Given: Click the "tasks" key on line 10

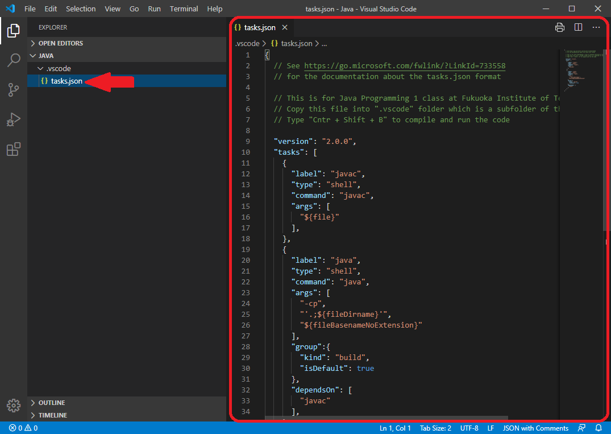Looking at the screenshot, I should pyautogui.click(x=289, y=152).
